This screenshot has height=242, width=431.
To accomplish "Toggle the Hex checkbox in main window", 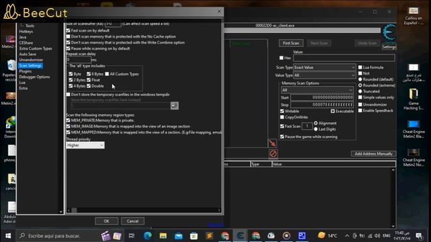I will click(x=281, y=58).
